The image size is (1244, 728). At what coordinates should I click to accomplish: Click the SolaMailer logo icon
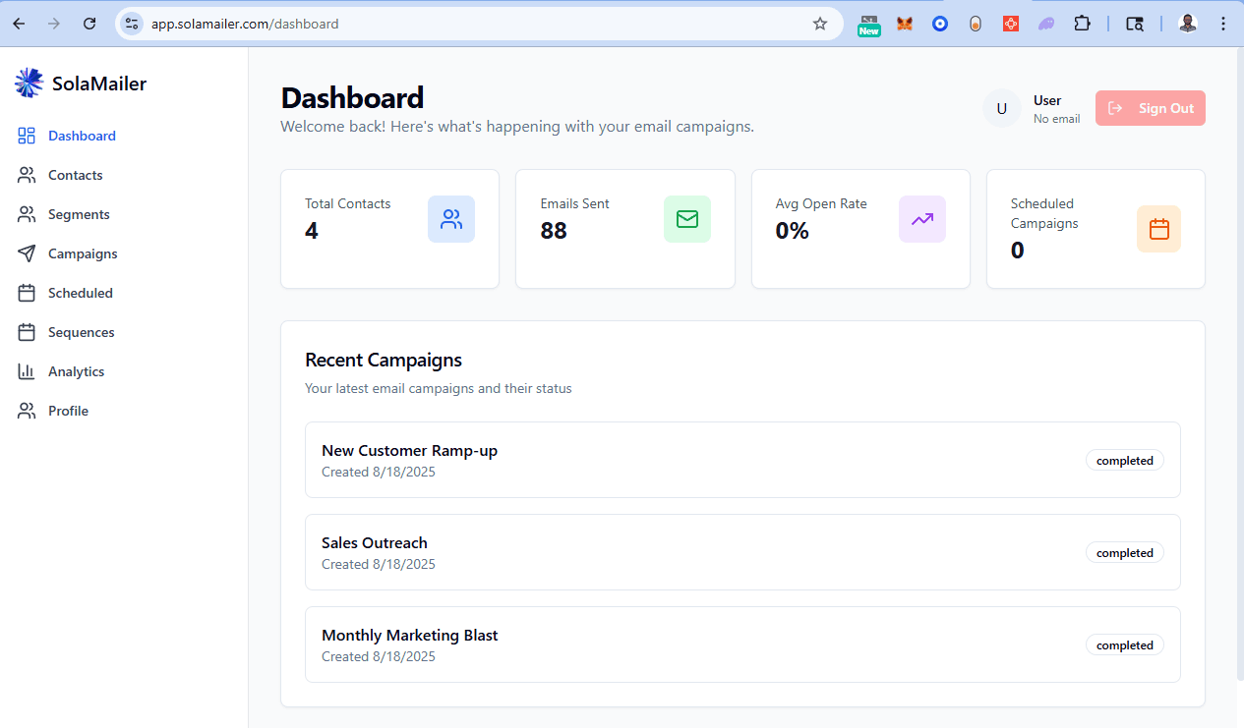point(29,84)
